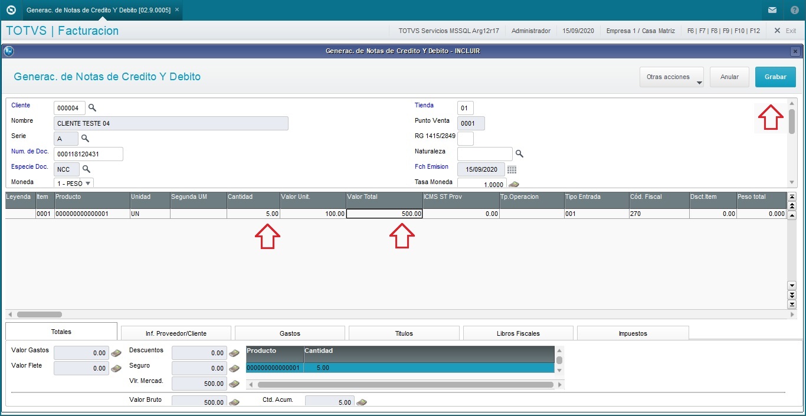Open the Moneda combo box

click(74, 183)
